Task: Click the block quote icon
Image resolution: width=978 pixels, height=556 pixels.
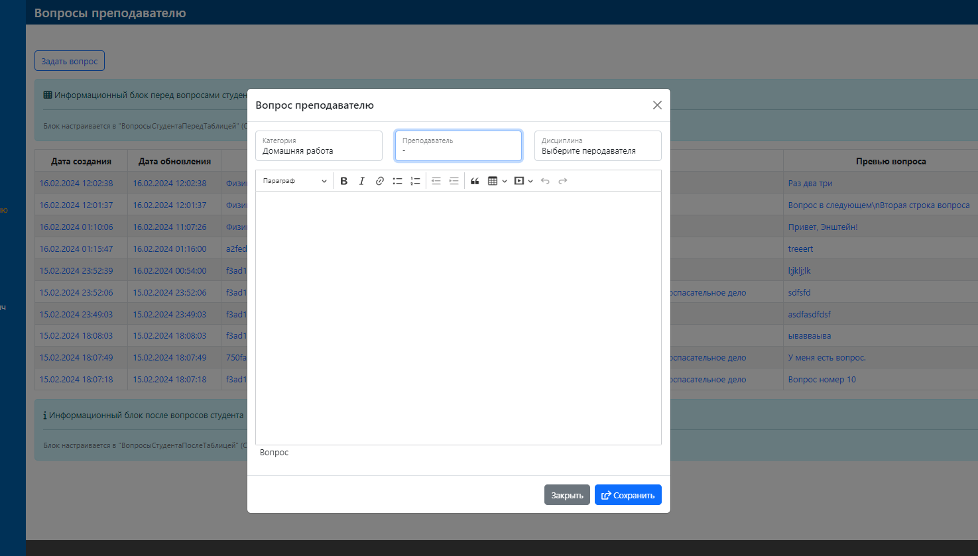Action: 475,181
